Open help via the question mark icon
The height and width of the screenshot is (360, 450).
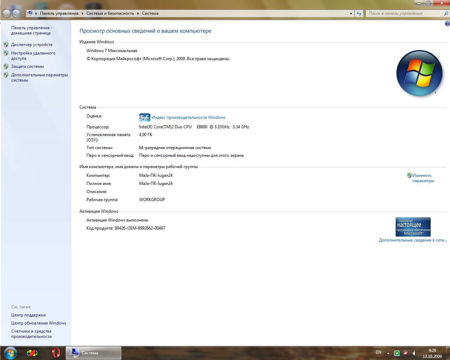point(447,24)
